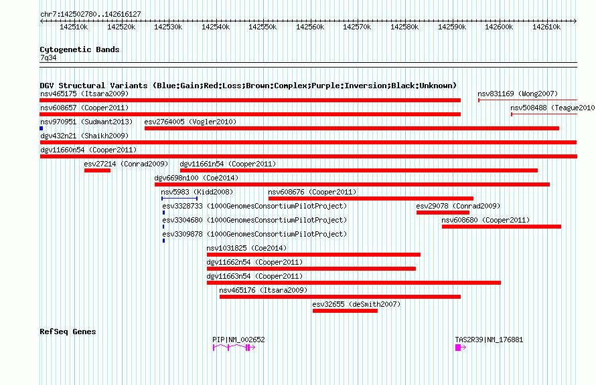Click the ruler's left arrow end
The image size is (596, 385).
[42, 21]
